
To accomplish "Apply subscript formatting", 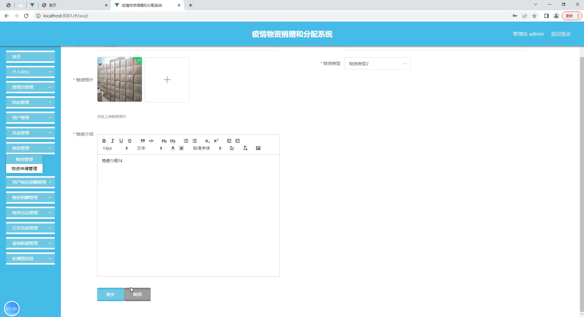I will pos(207,141).
